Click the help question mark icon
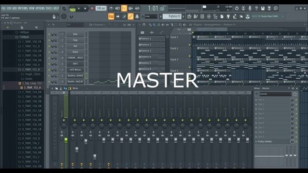Image resolution: width=308 pixels, height=173 pixels. tap(256, 8)
